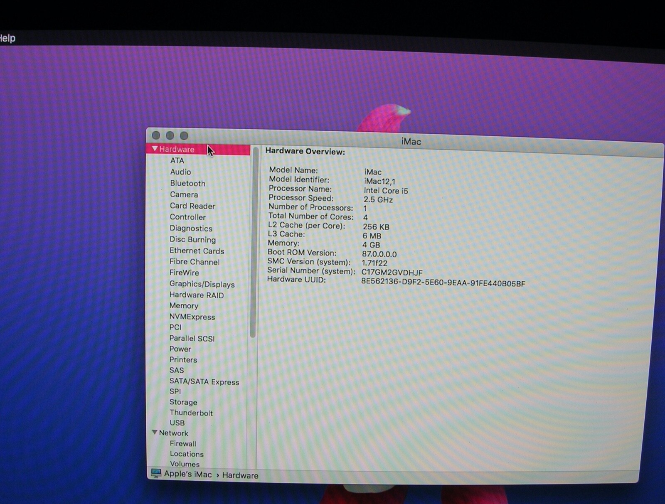Select Volumes under Network

[185, 464]
